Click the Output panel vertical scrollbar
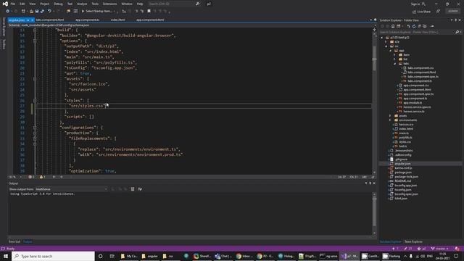 pyautogui.click(x=374, y=213)
